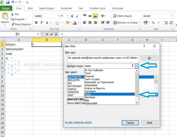This screenshot has height=137, width=177.
Task: Toggle center horizontal alignment
Action: (90, 22)
